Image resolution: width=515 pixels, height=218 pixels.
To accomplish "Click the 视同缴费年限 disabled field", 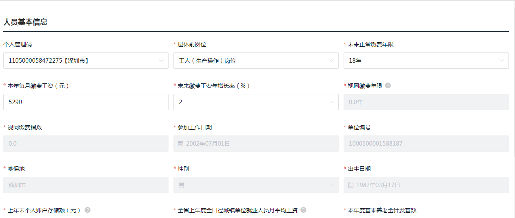I will [426, 102].
